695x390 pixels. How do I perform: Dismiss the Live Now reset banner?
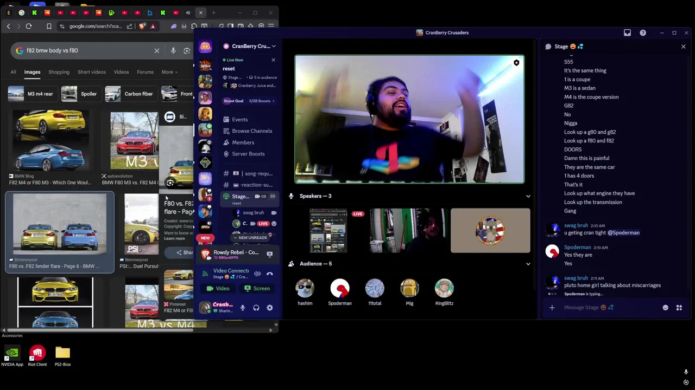273,60
